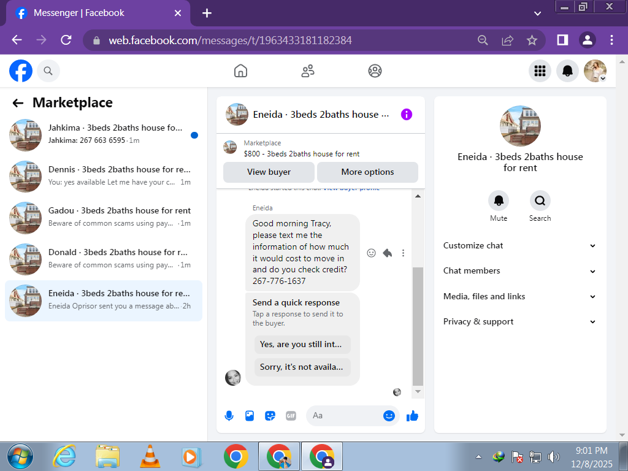Image resolution: width=628 pixels, height=471 pixels.
Task: Choose a GIF in the composer
Action: pos(291,416)
